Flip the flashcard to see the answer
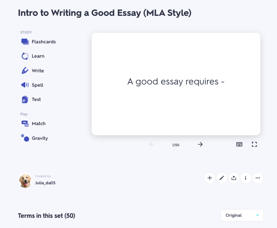 176,84
